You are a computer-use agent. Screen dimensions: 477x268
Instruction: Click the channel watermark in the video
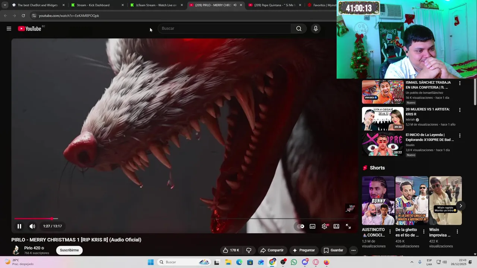click(350, 208)
